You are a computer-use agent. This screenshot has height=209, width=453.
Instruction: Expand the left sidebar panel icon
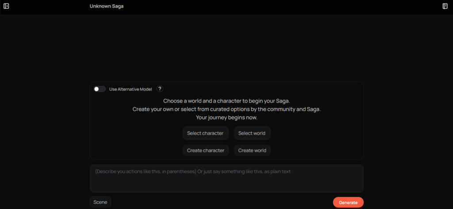pos(6,6)
